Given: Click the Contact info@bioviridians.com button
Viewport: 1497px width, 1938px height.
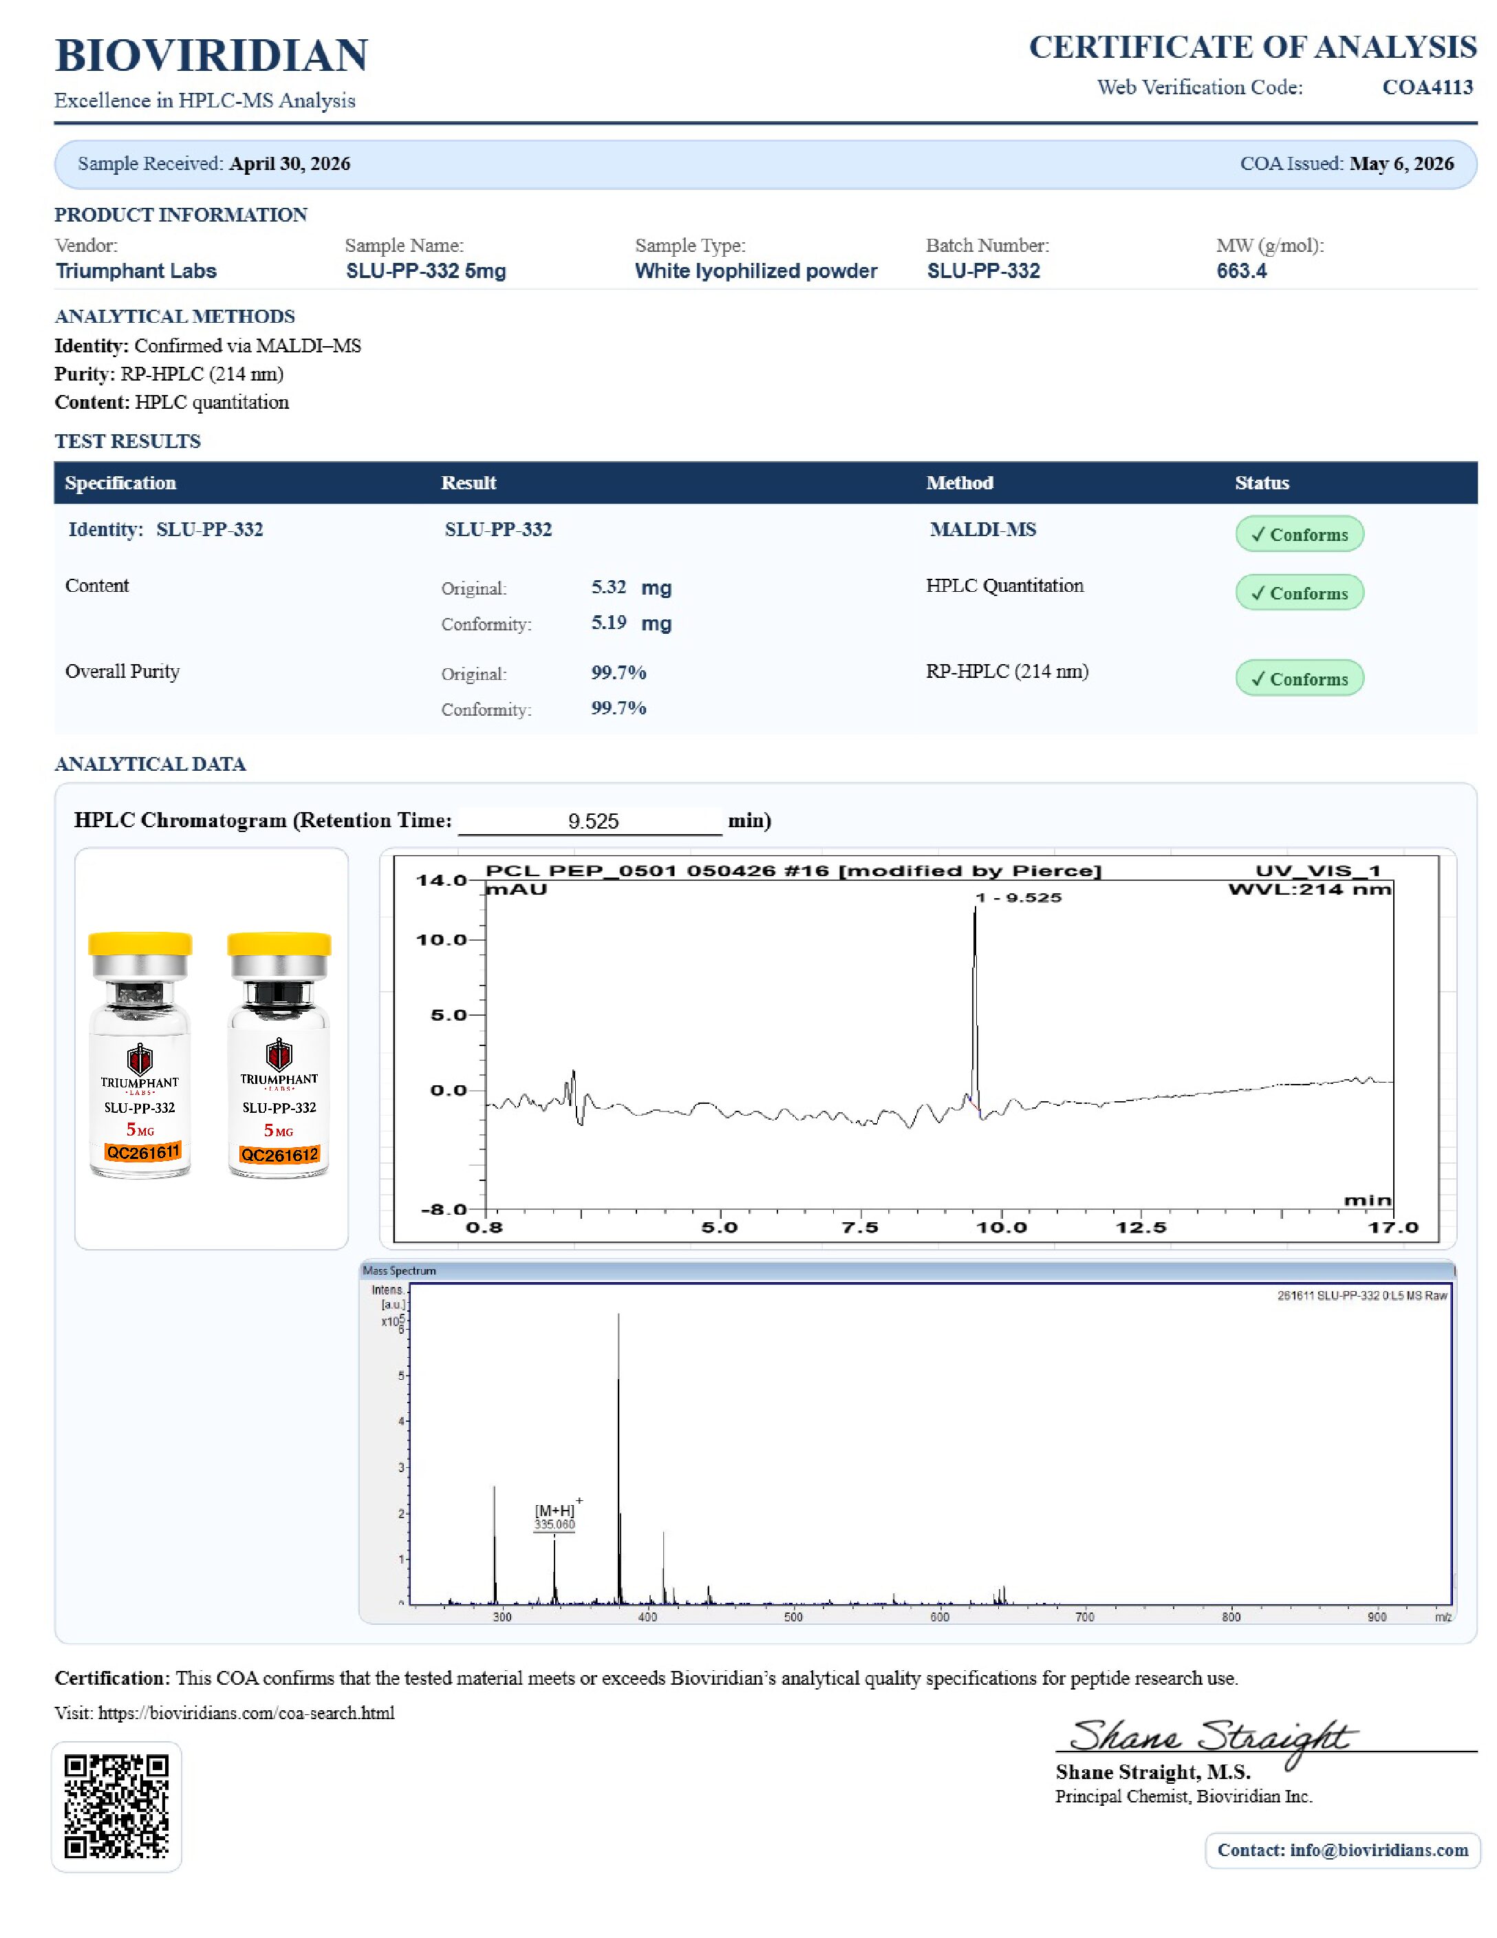Looking at the screenshot, I should pyautogui.click(x=1342, y=1850).
